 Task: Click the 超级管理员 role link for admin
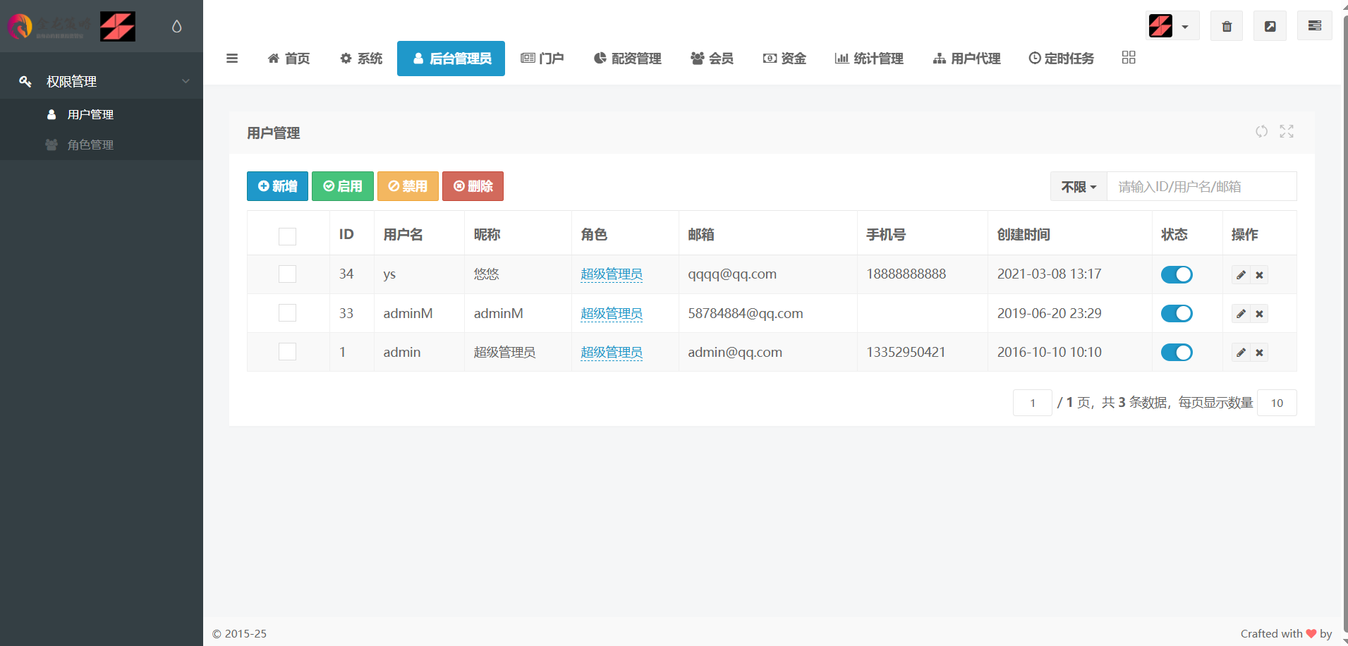[611, 353]
